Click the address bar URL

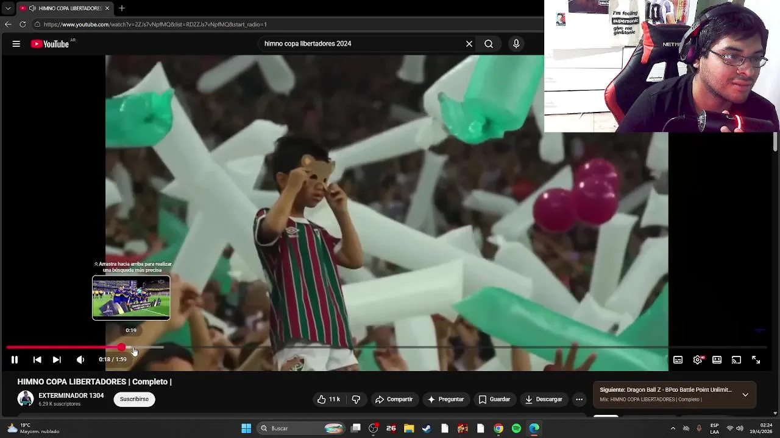coord(155,24)
